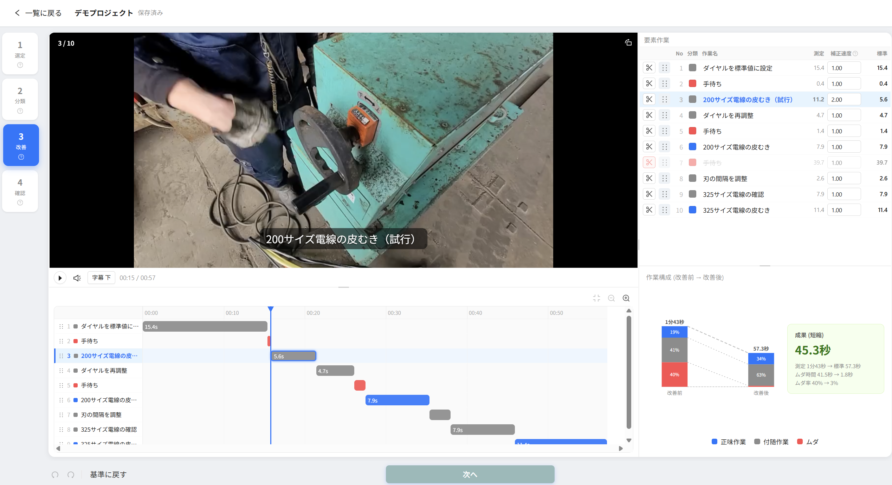Open the 字幕 下 subtitle position dropdown
The width and height of the screenshot is (892, 485).
click(101, 278)
